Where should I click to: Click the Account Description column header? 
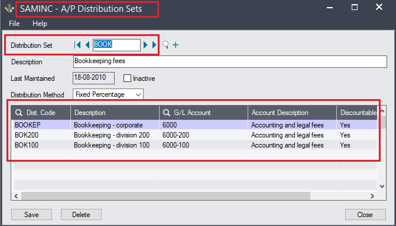[x=292, y=113]
